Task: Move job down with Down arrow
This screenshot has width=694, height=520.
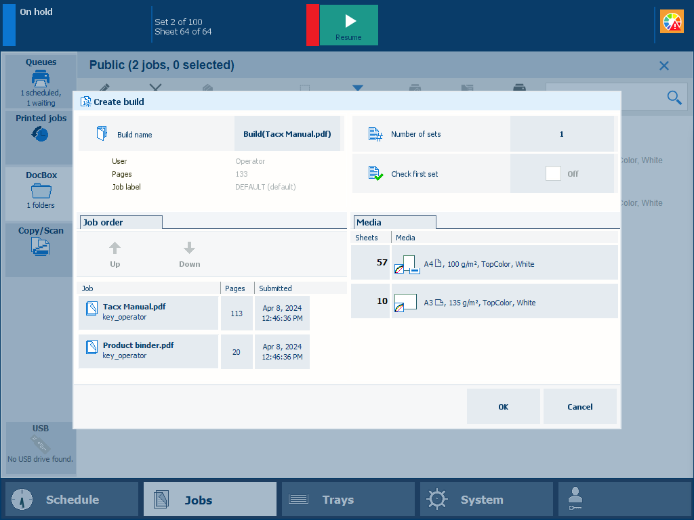Action: coord(190,255)
